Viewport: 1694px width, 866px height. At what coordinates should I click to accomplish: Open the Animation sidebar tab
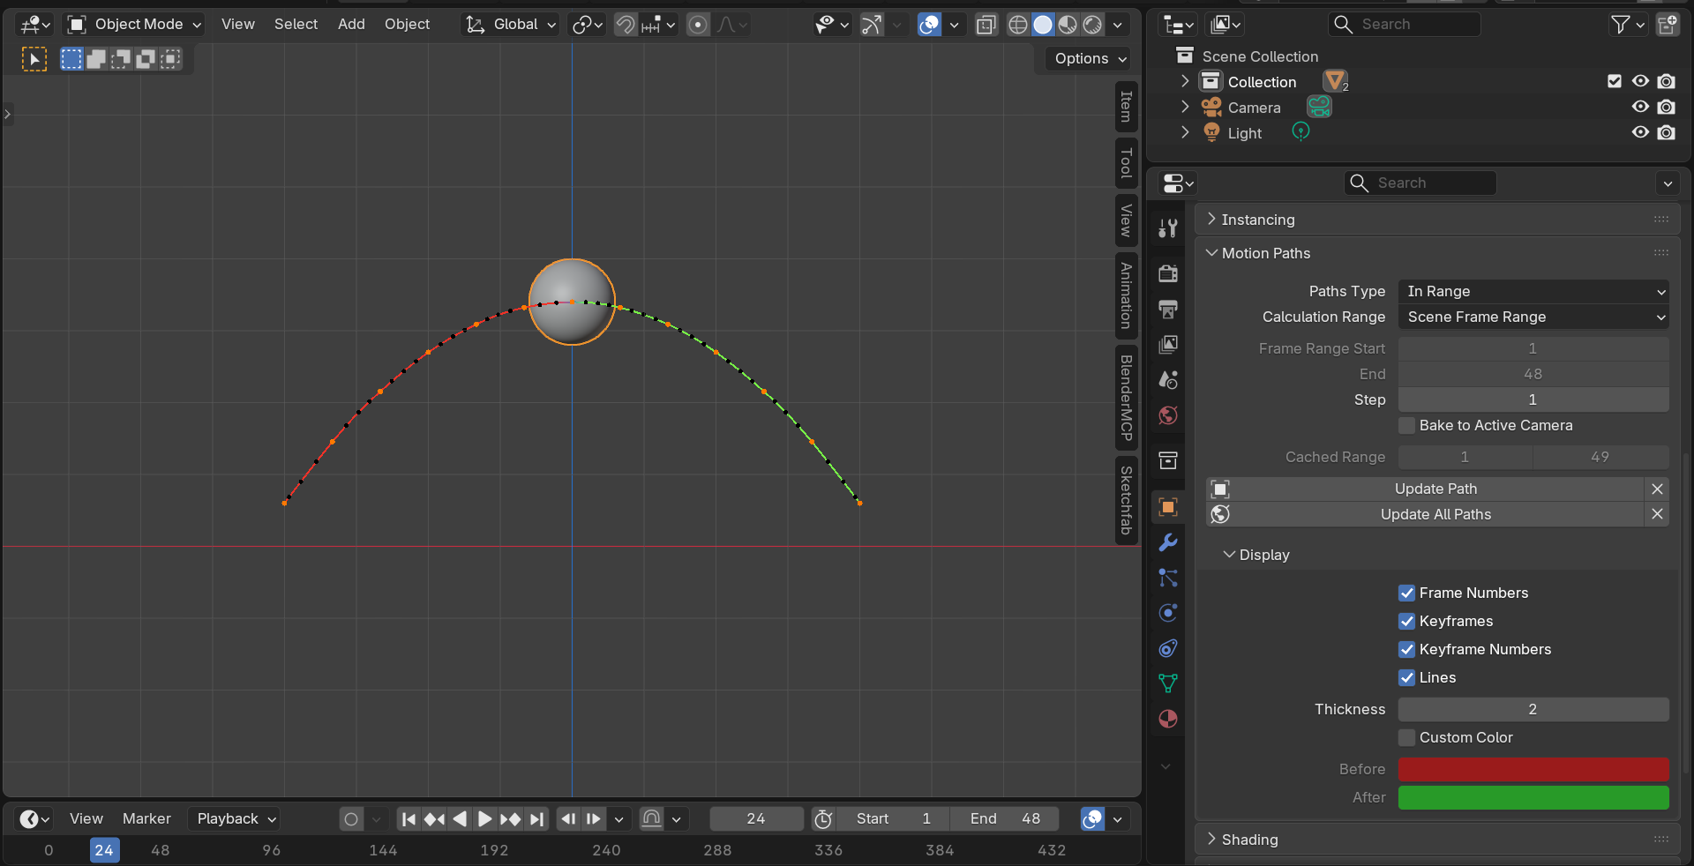1127,295
